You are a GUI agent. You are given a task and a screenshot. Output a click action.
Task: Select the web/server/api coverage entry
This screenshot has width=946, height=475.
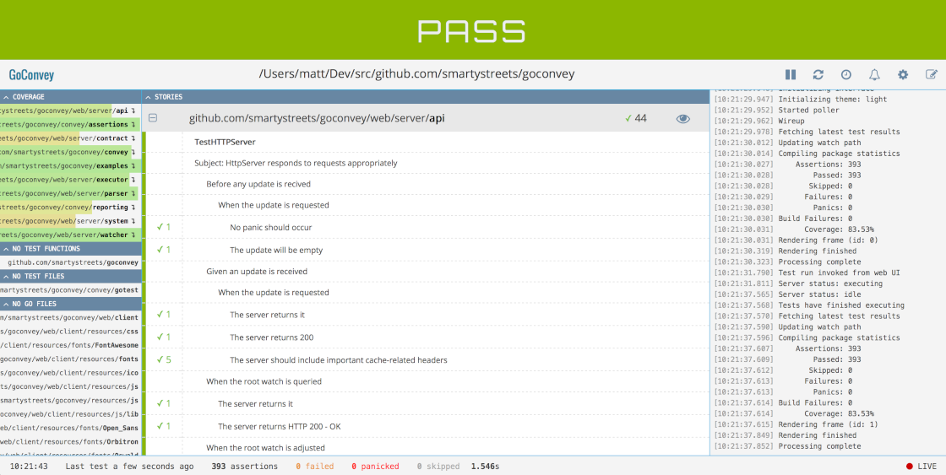coord(64,111)
